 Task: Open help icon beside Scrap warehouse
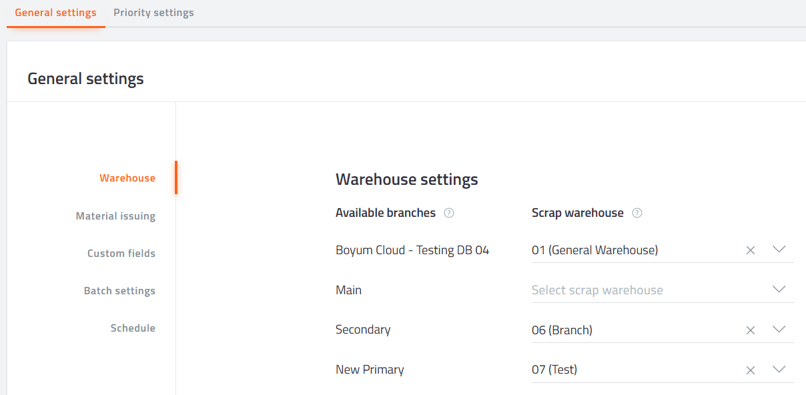[x=637, y=213]
